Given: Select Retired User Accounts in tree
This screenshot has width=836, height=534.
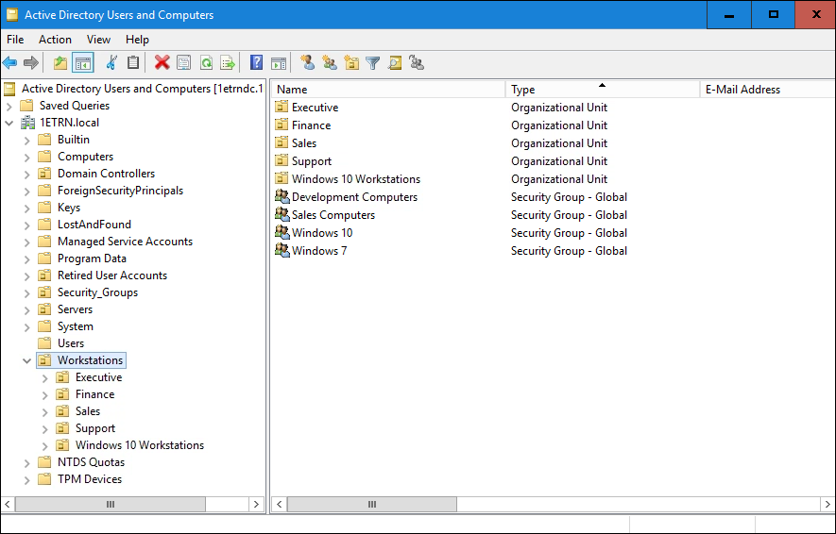Looking at the screenshot, I should 111,275.
